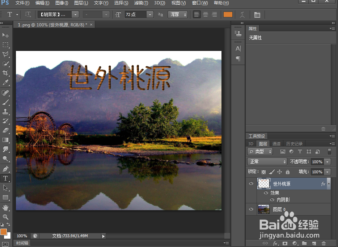
Task: Open the blend mode 正常 dropdown
Action: 267,161
